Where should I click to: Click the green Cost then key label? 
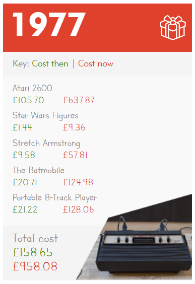pyautogui.click(x=50, y=64)
